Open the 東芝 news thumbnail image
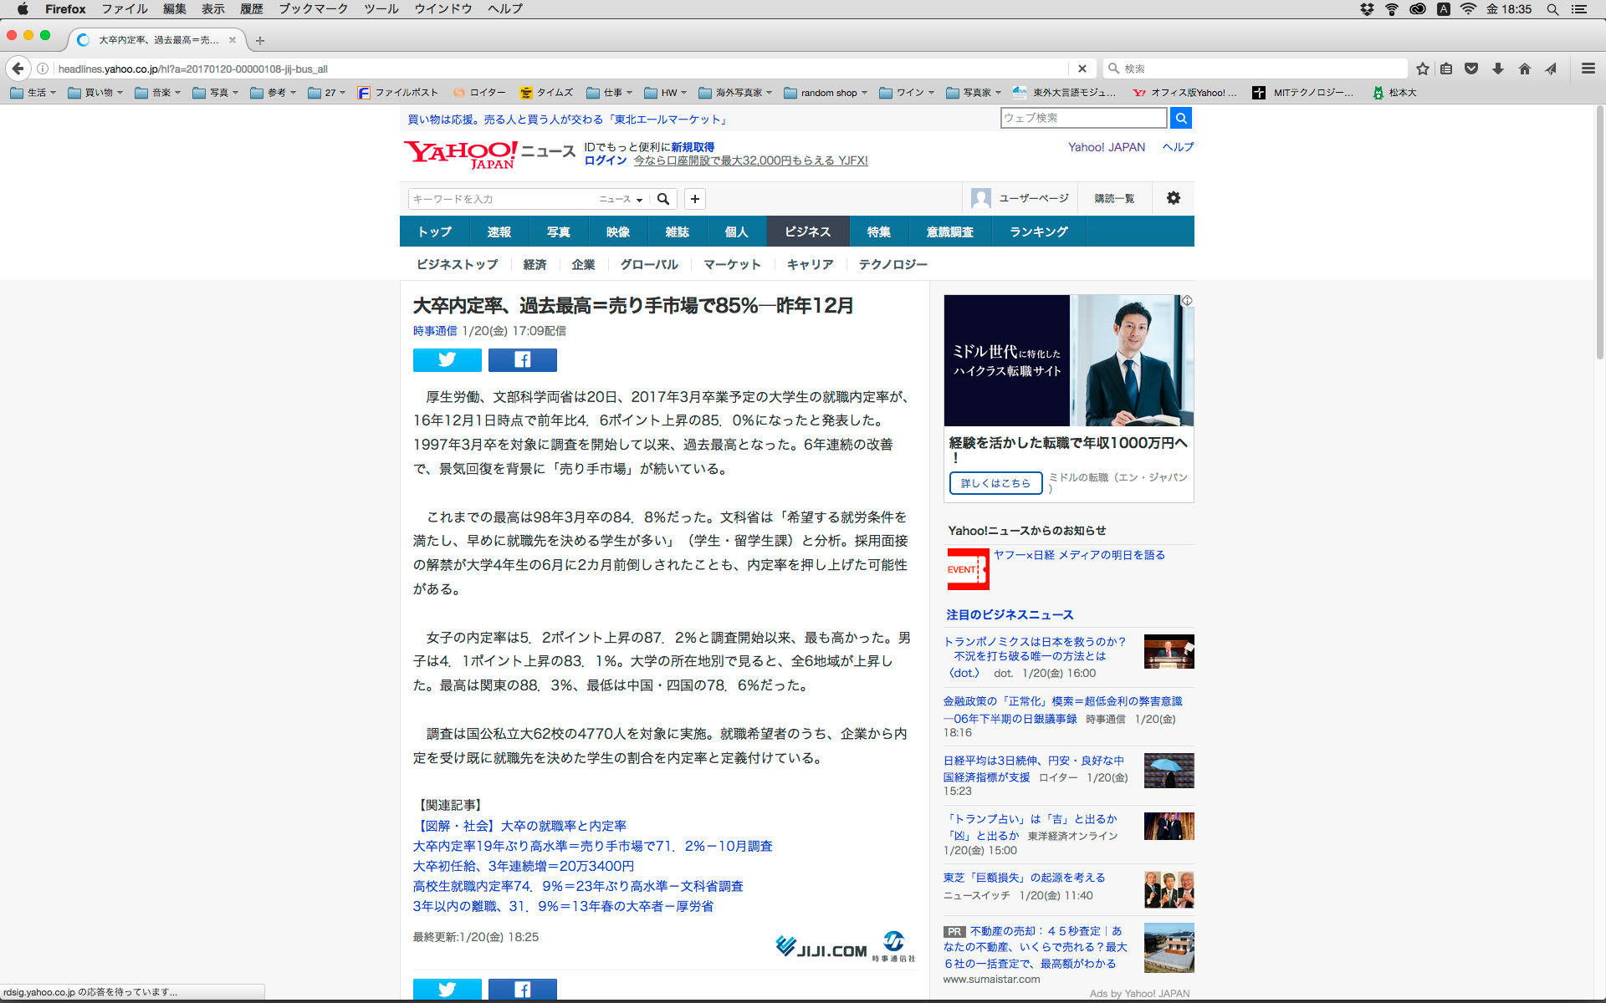 pyautogui.click(x=1169, y=889)
